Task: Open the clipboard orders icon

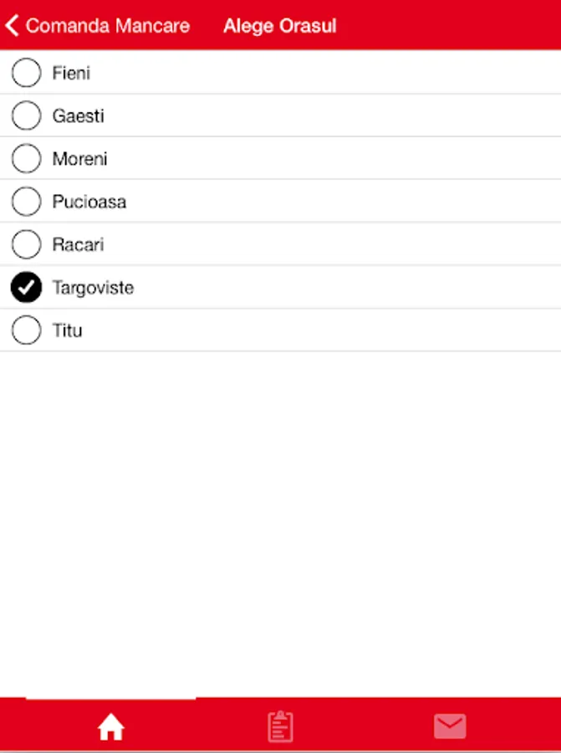Action: click(280, 726)
